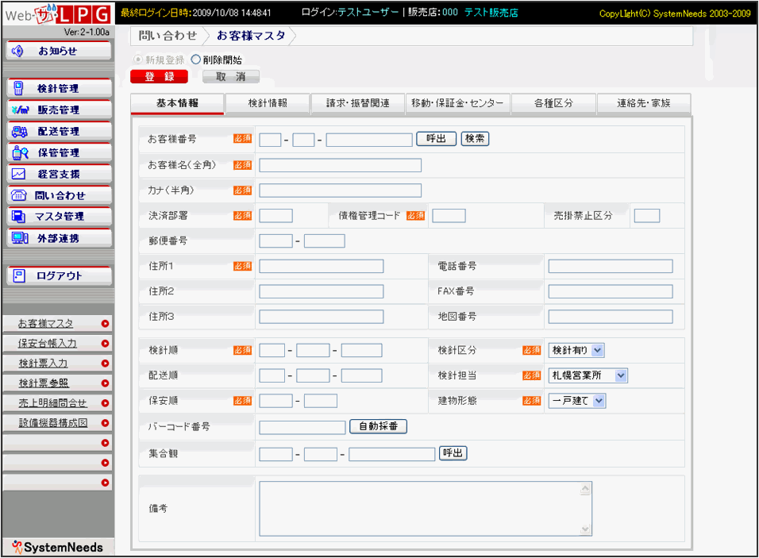759x558 pixels.
Task: Click the 備考 scrollbar down arrow
Action: 585,529
